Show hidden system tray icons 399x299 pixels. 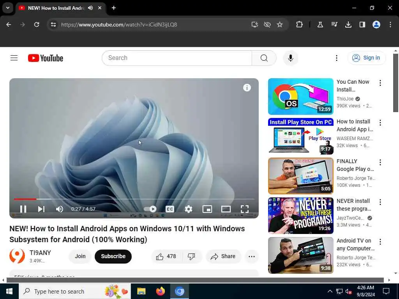click(x=330, y=291)
